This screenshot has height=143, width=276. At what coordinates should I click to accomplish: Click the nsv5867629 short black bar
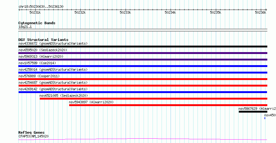(253, 112)
